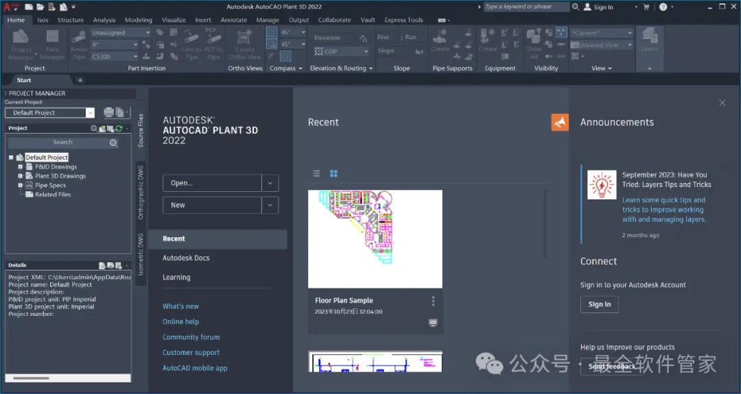The width and height of the screenshot is (741, 394).
Task: Select the PCF to Pipe tool
Action: [x=213, y=45]
